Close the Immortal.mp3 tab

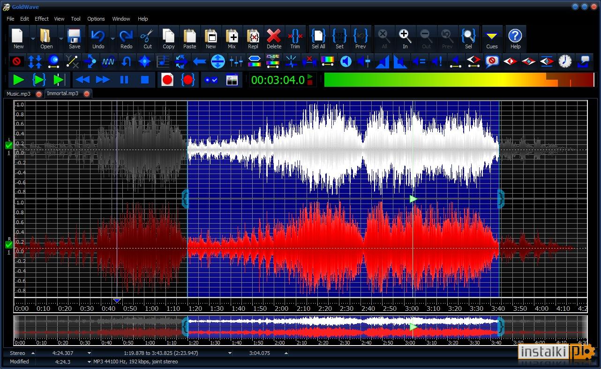click(87, 94)
